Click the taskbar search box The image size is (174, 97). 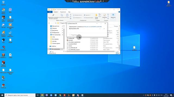[x=20, y=95]
